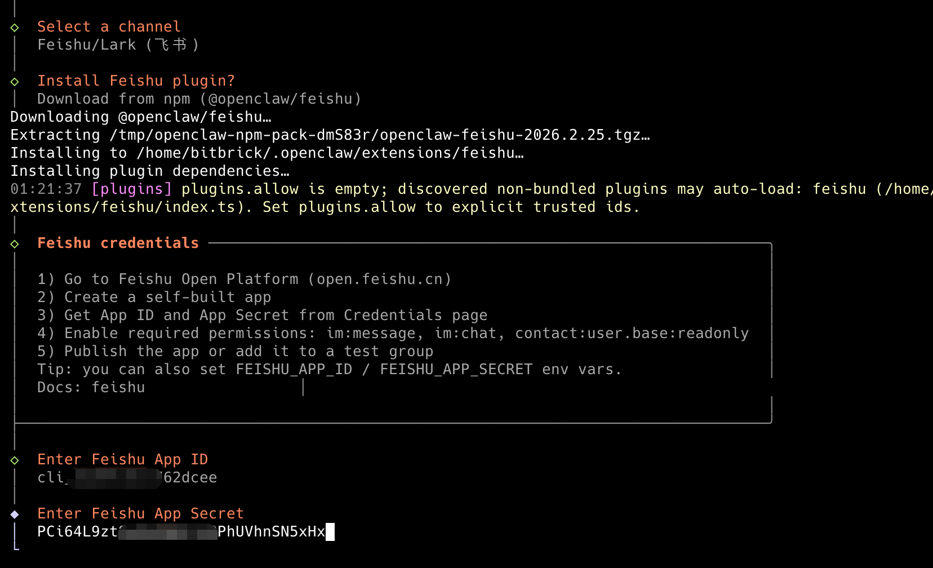Select the Feishu/Lark (飞书) channel answer
The width and height of the screenshot is (933, 568).
click(x=118, y=45)
